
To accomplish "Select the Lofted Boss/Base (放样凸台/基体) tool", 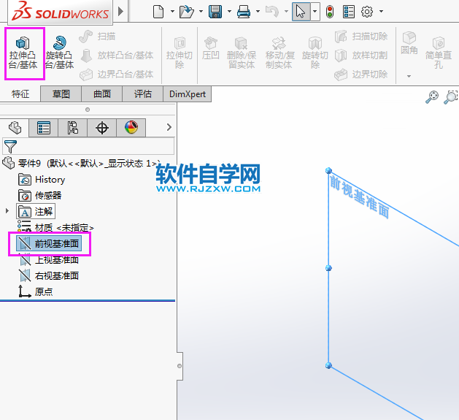I will [117, 55].
